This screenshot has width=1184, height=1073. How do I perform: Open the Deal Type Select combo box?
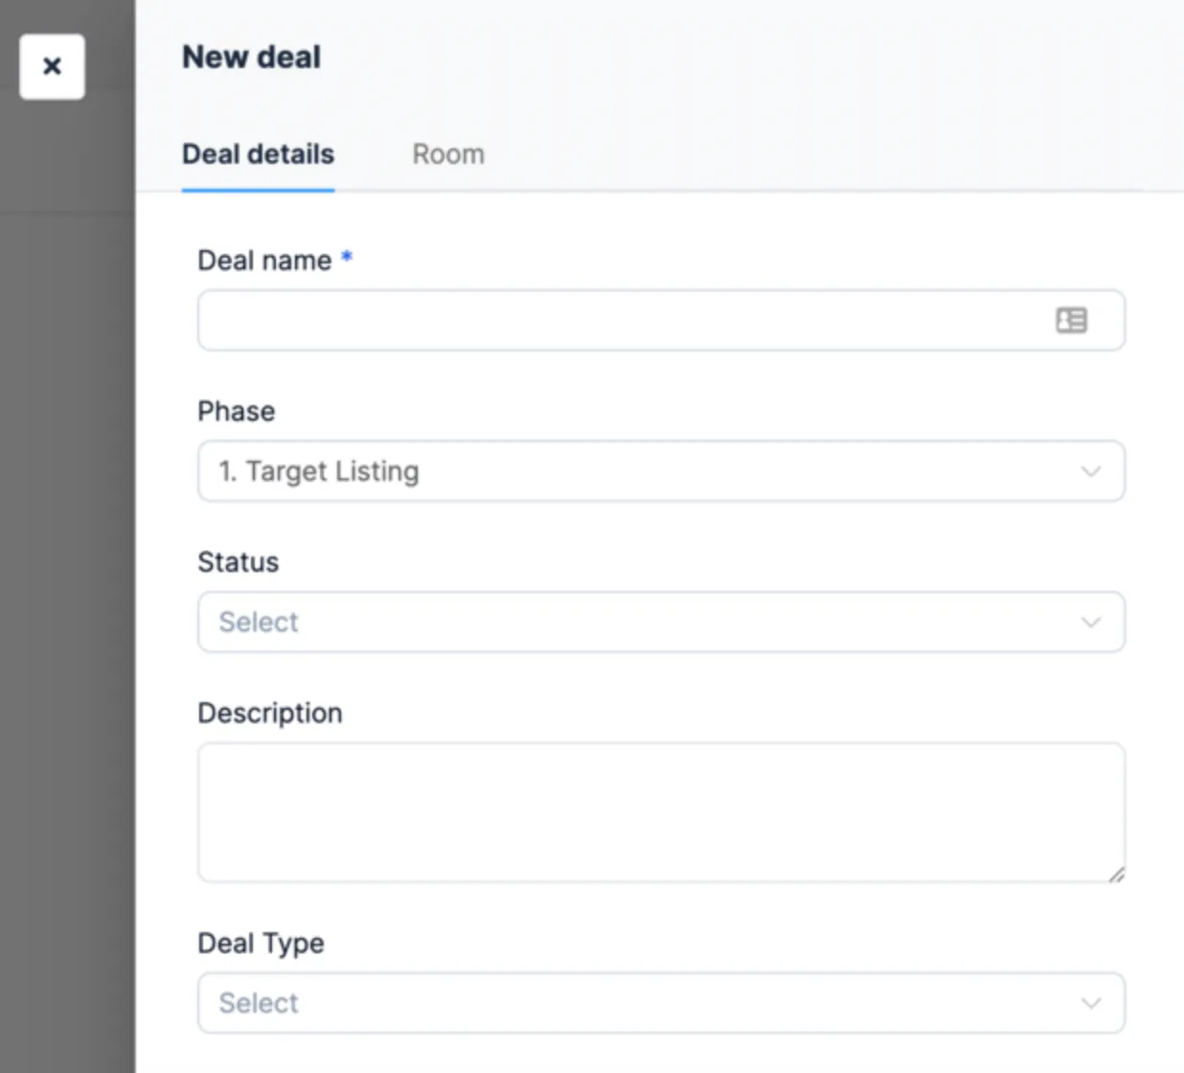coord(661,1003)
